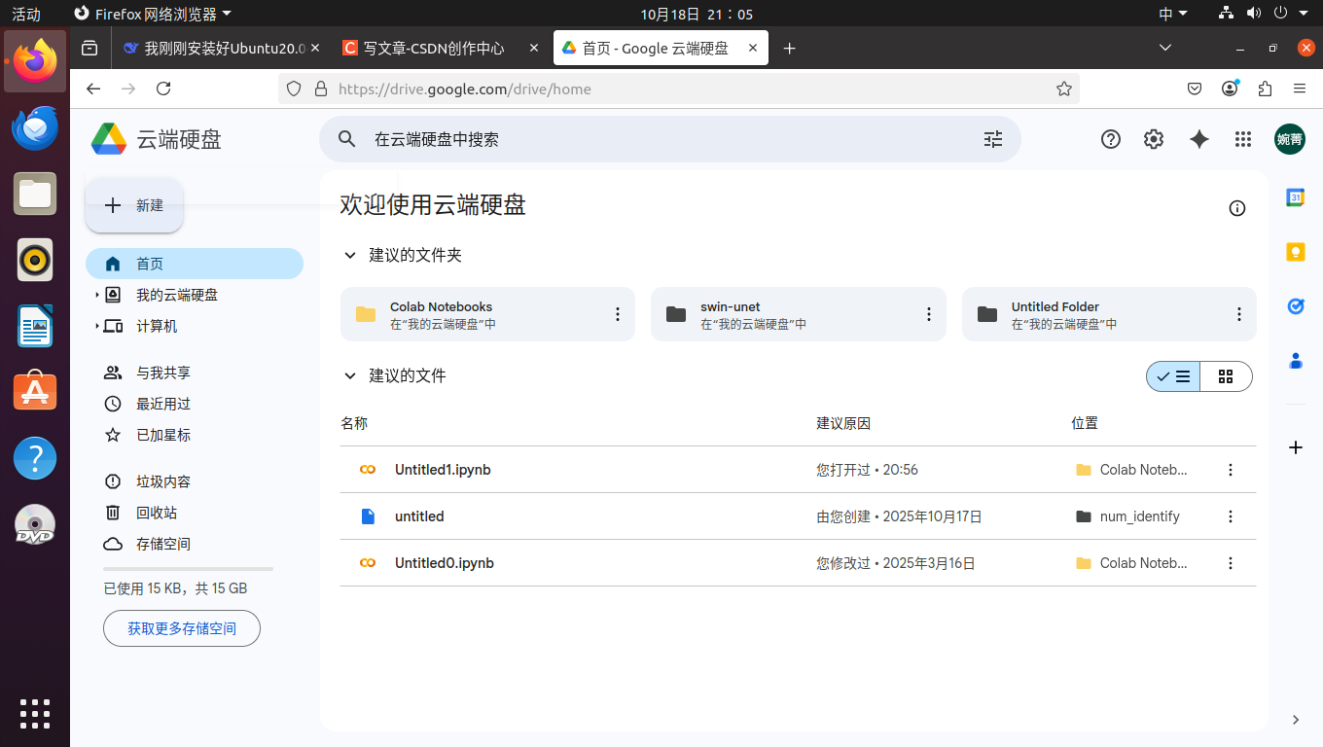The width and height of the screenshot is (1323, 747).
Task: Bookmark this page star icon
Action: [x=1064, y=89]
